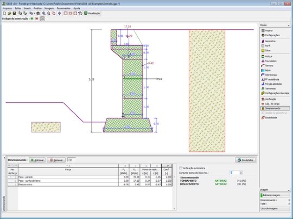Select the 'Empuxo ativo' force row
Screen dimensions: 293x219
[x=90, y=184]
